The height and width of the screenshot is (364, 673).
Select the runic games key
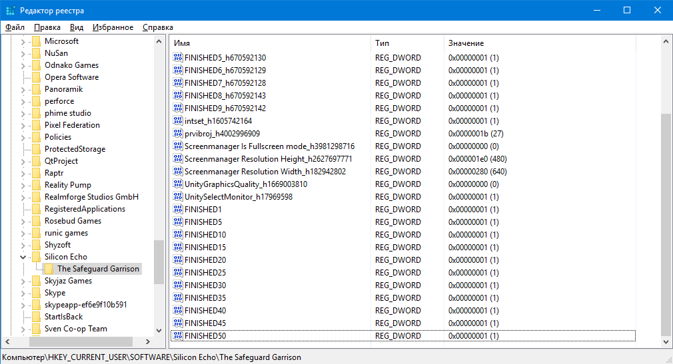pyautogui.click(x=66, y=233)
